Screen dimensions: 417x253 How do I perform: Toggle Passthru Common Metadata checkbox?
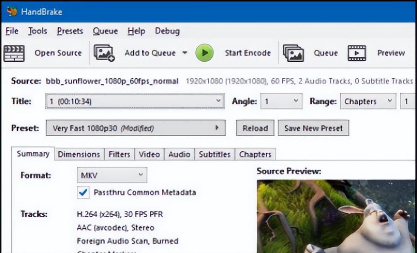[x=83, y=193]
